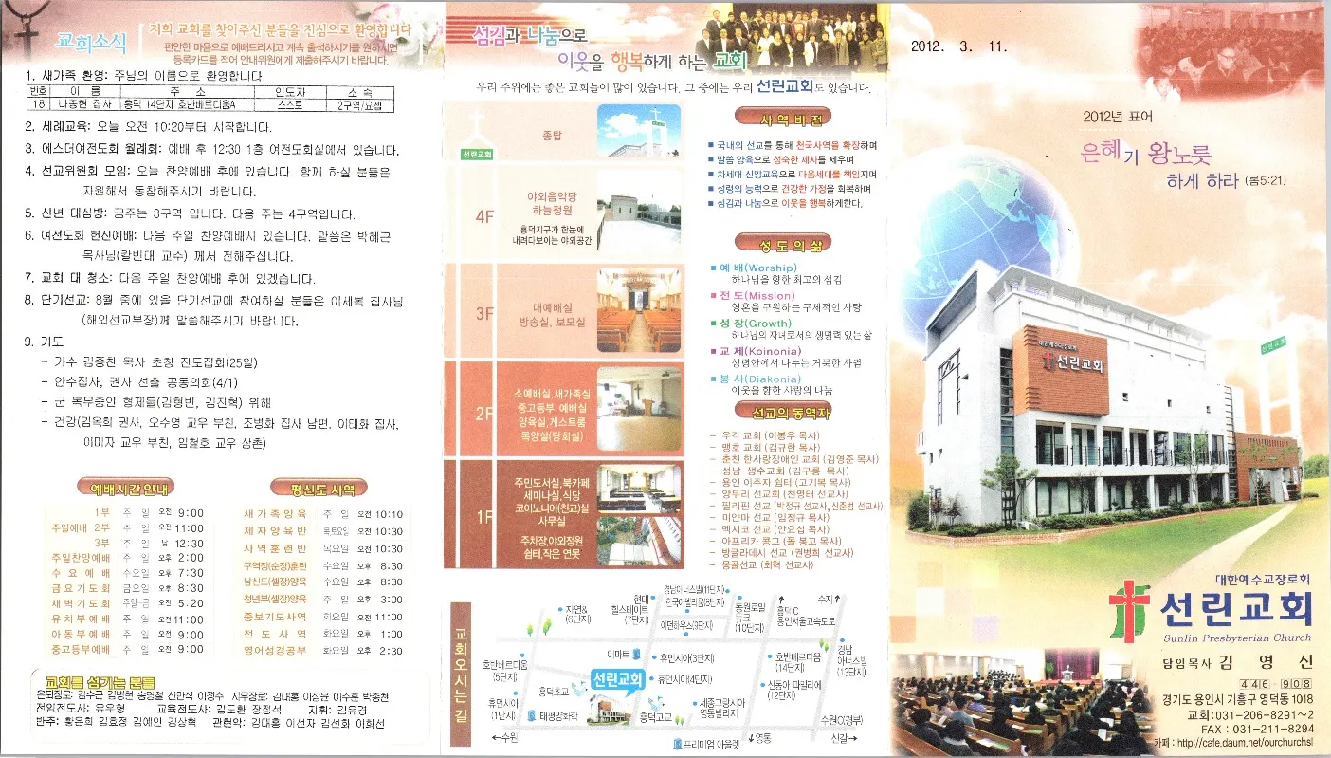Click 담임목사 김영신 name
The image size is (1331, 758).
1237,662
